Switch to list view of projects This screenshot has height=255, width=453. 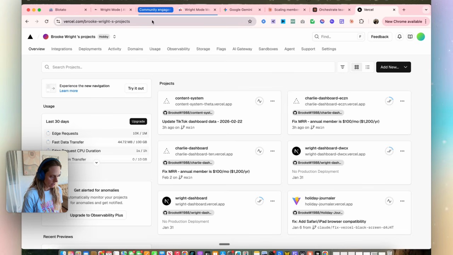367,67
